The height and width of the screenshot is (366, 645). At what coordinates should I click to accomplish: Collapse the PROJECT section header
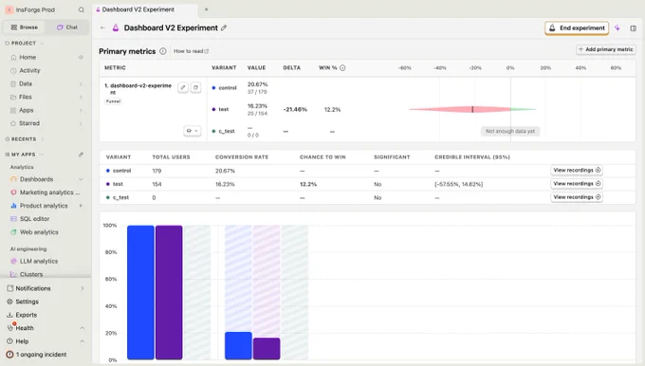pyautogui.click(x=24, y=44)
